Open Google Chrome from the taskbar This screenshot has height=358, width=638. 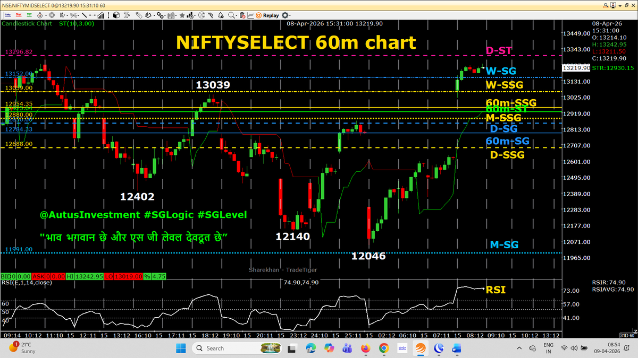384,348
